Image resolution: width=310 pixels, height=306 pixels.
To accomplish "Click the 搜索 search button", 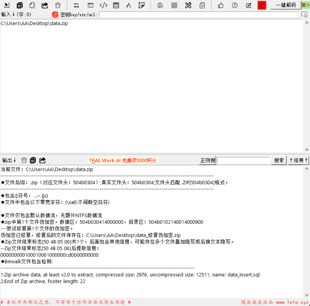I will tap(279, 160).
